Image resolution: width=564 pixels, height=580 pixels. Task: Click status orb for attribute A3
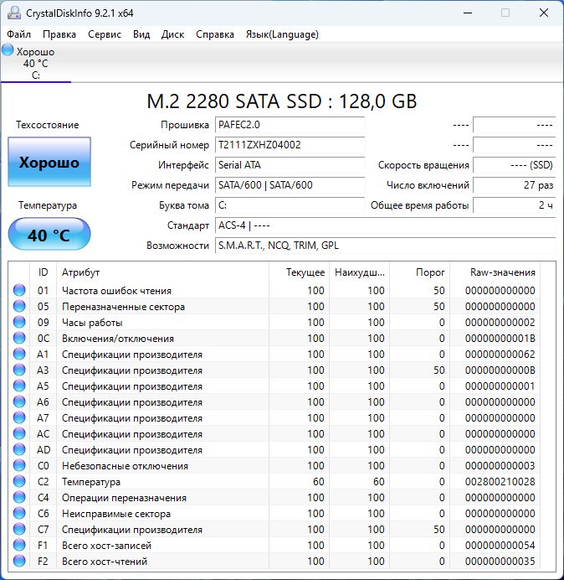point(19,370)
